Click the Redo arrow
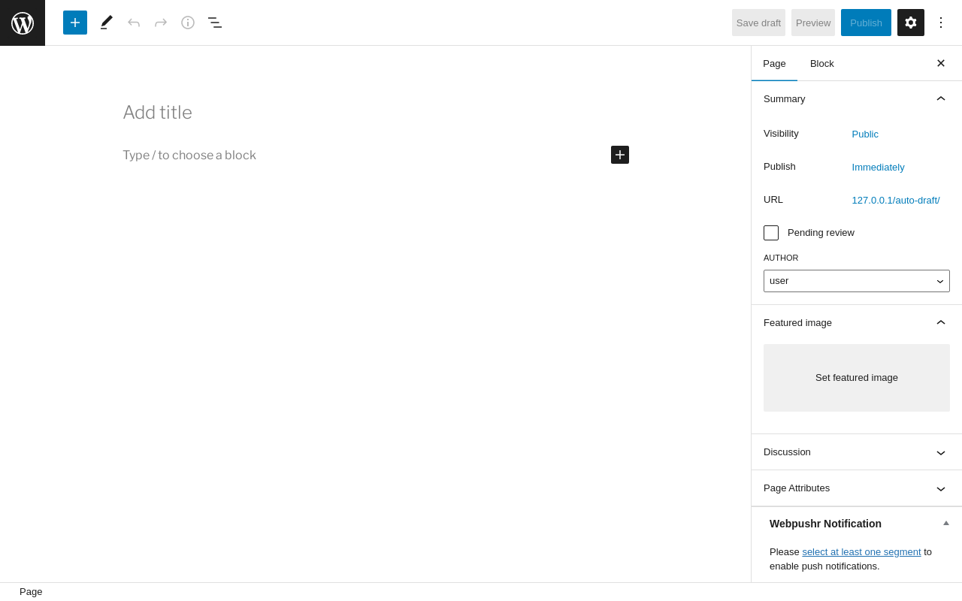This screenshot has width=962, height=601. 161,23
